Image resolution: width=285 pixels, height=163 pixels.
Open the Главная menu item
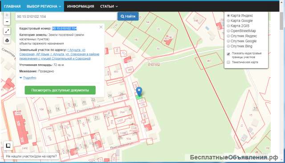tap(12, 6)
